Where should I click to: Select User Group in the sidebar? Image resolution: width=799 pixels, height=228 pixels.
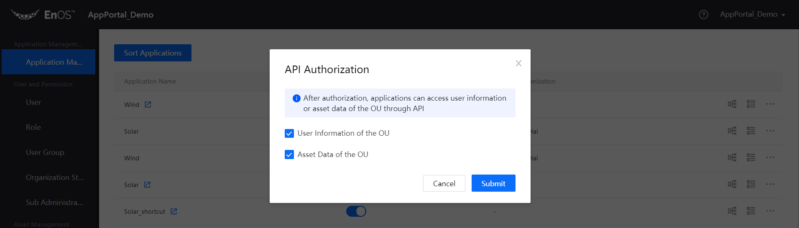tap(45, 152)
